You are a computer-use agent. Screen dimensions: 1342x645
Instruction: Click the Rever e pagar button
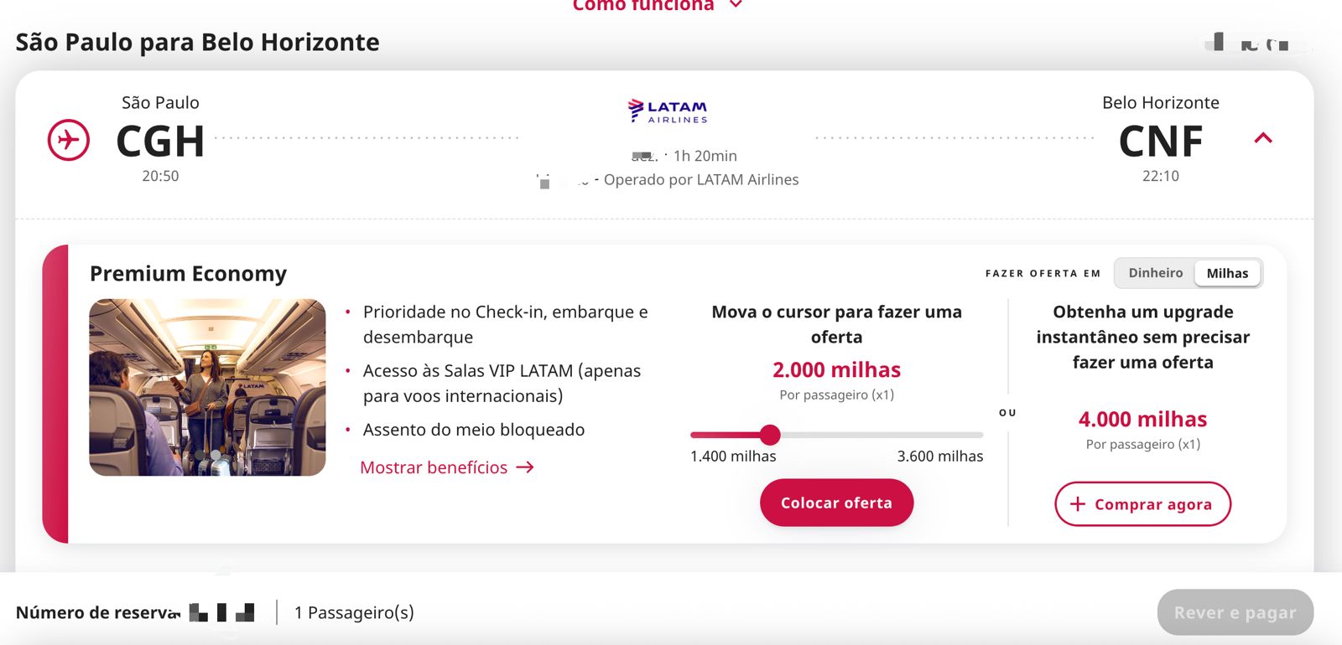[1235, 612]
